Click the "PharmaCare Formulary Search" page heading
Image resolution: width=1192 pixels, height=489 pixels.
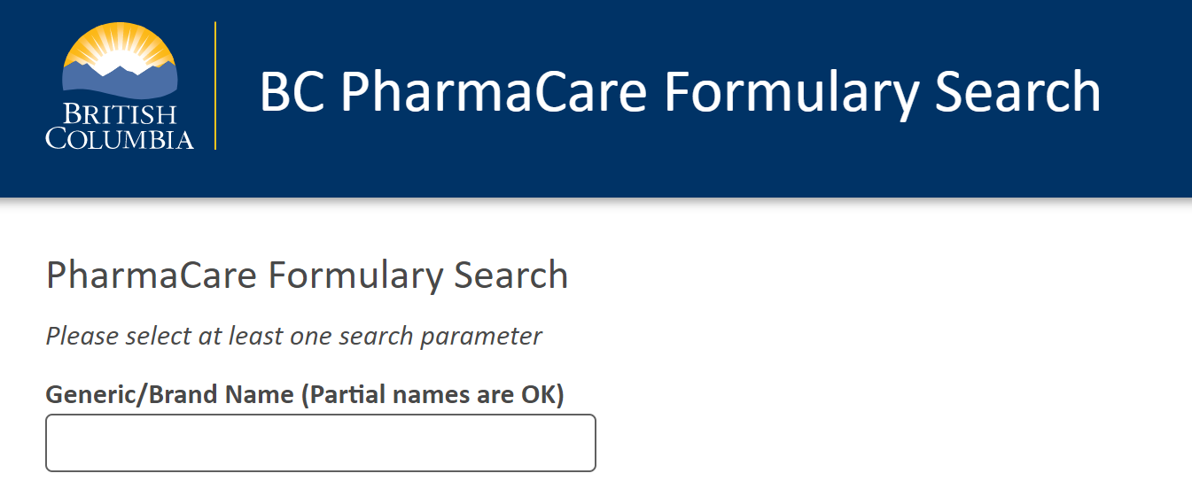(x=307, y=276)
